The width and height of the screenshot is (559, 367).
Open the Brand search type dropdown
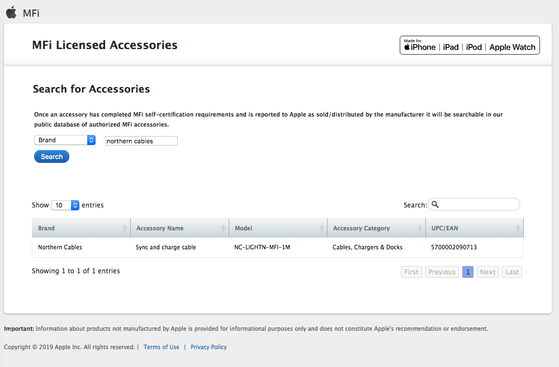(x=65, y=140)
